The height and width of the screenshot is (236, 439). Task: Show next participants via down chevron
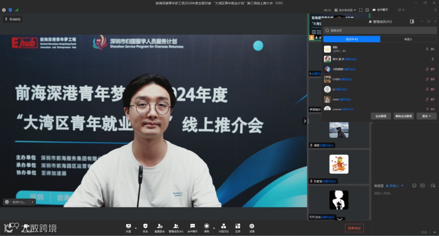pos(339,219)
